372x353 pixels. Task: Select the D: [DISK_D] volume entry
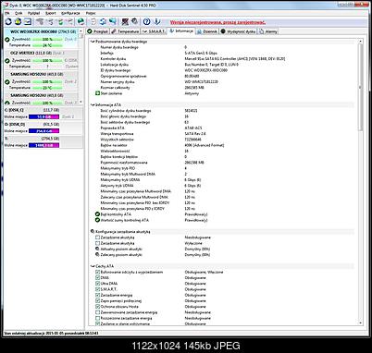point(43,128)
